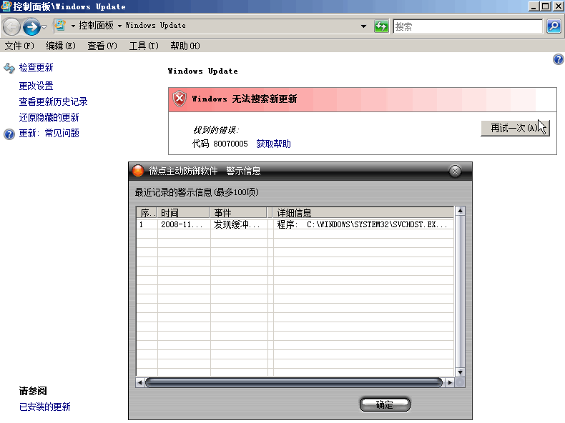Click the red orb icon in alert dialog title
This screenshot has width=565, height=423.
(x=138, y=171)
